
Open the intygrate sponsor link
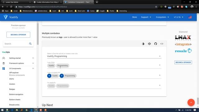coord(183,44)
